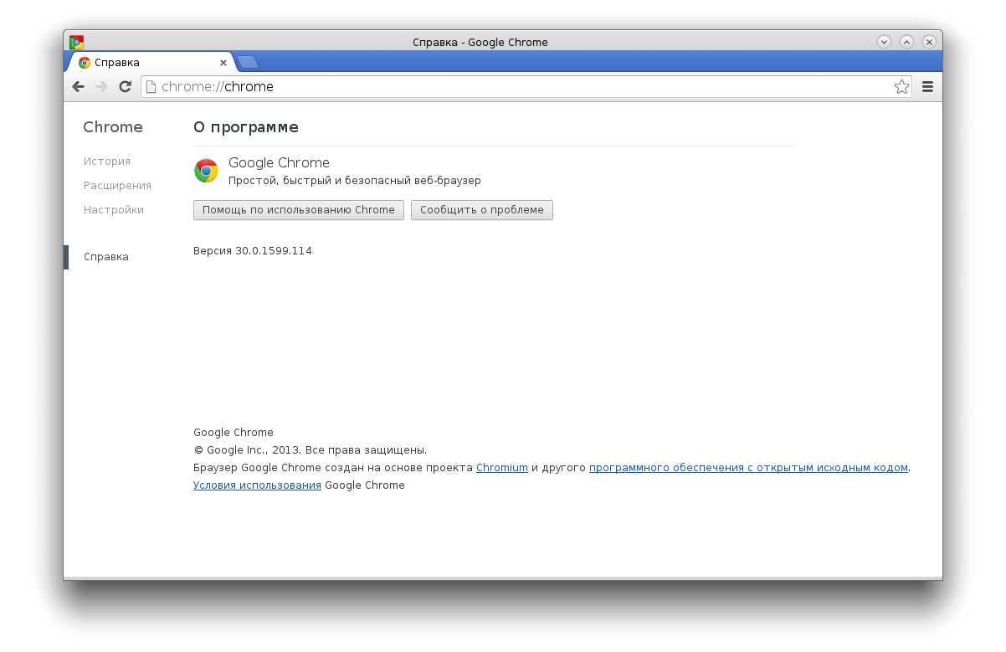
Task: Open the Расширения sidebar section
Action: 118,185
